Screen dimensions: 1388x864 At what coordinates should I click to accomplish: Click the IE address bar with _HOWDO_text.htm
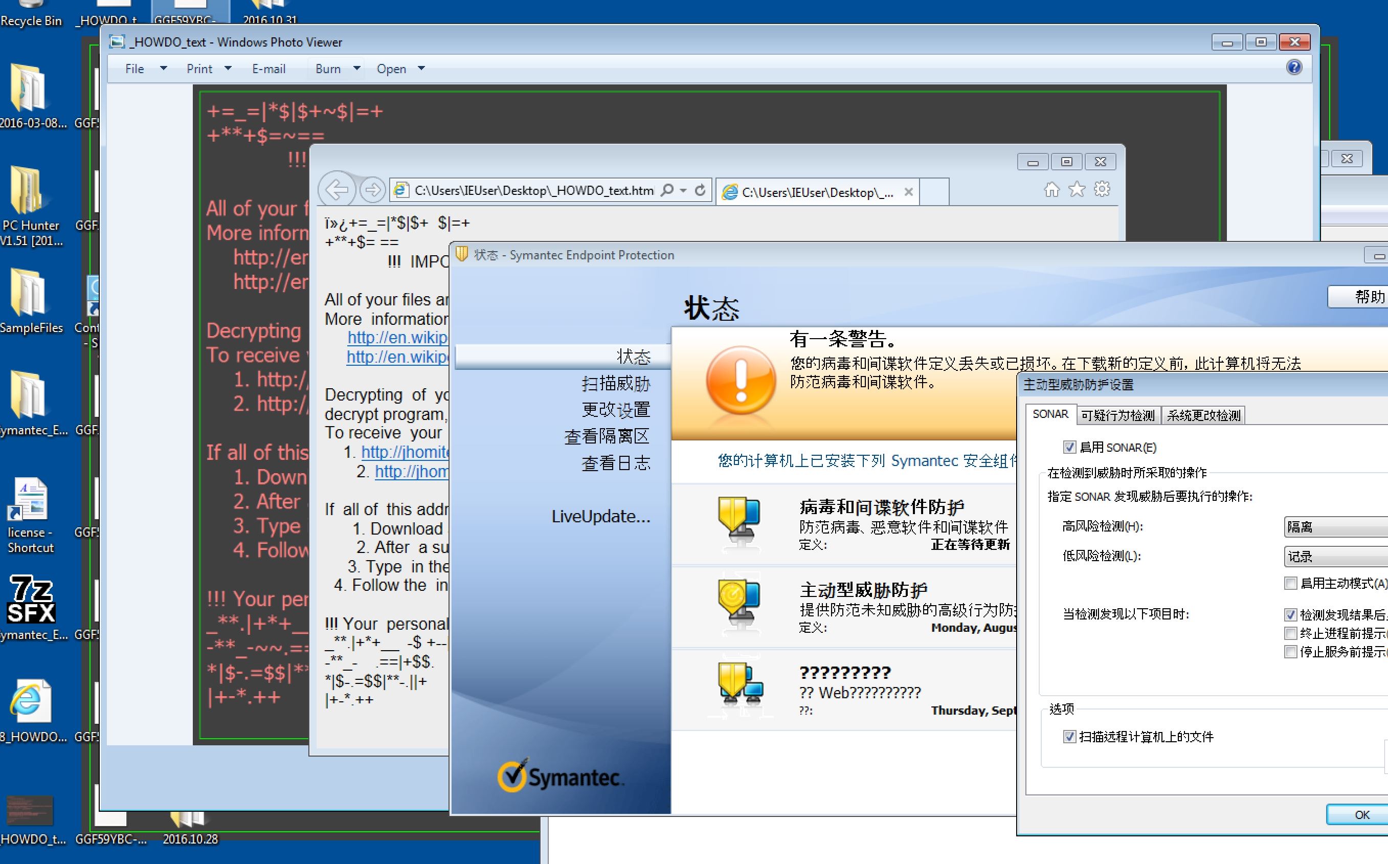tap(533, 191)
